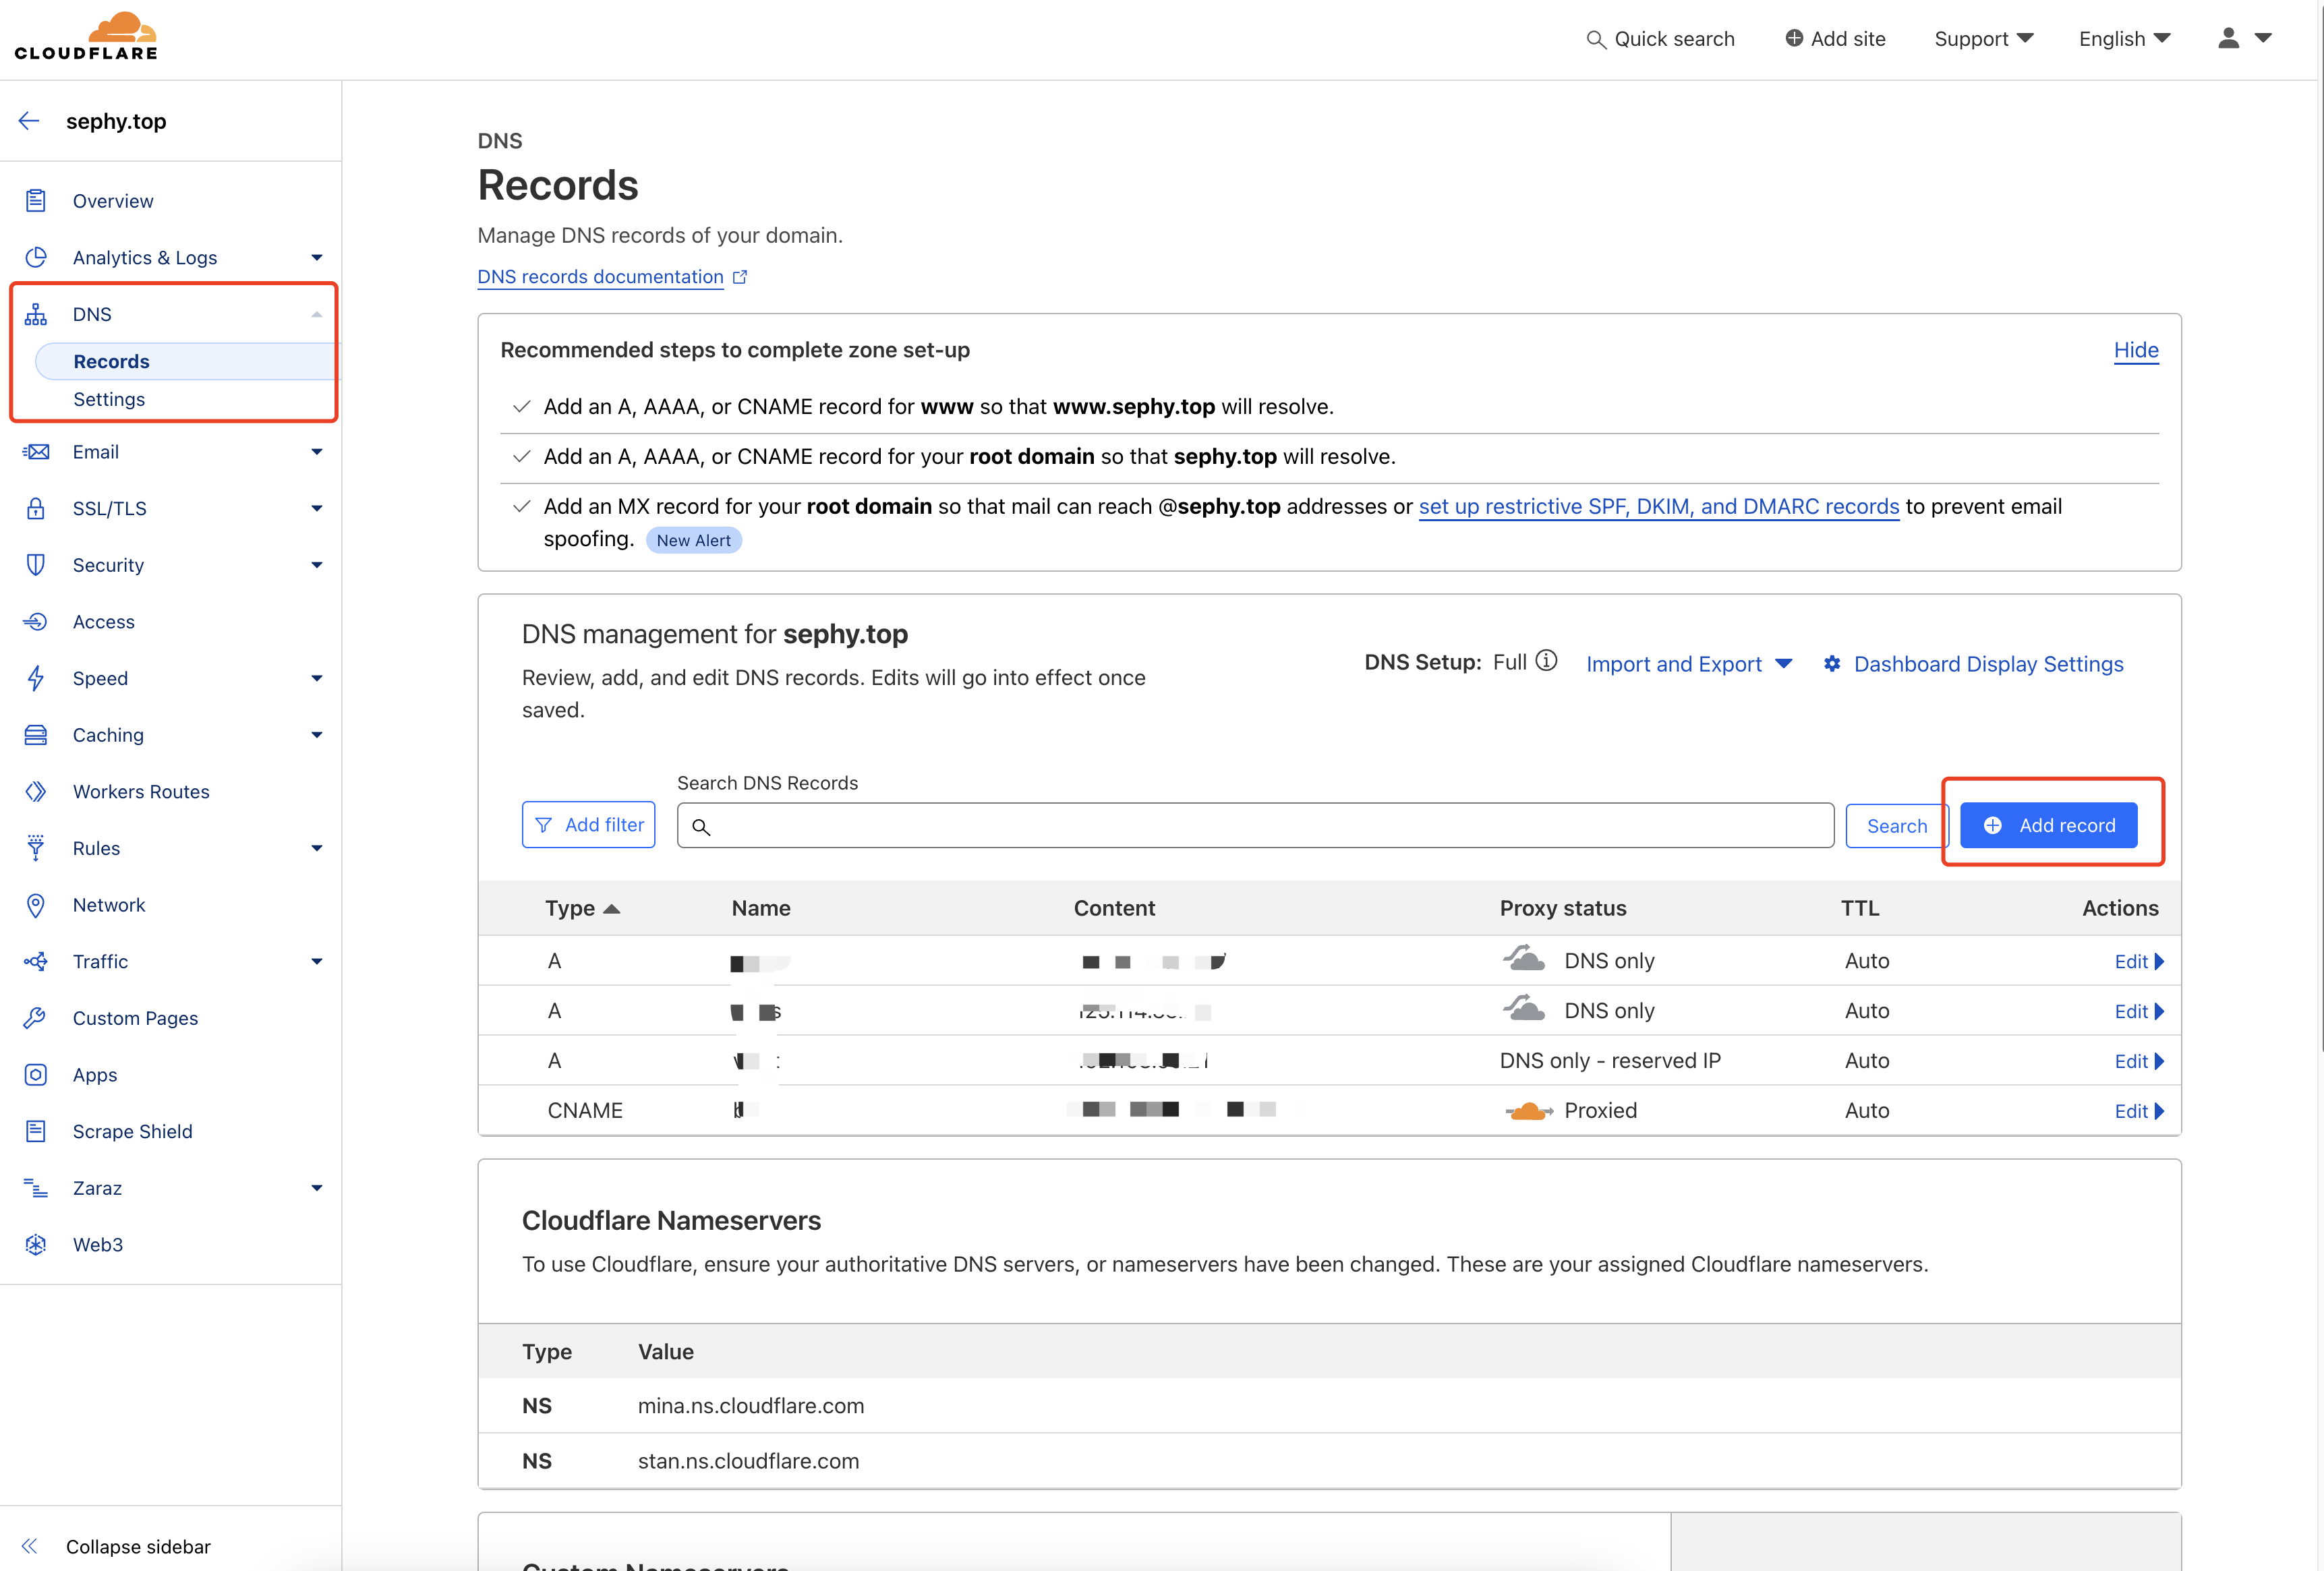
Task: Expand the Caching menu arrow
Action: click(317, 735)
